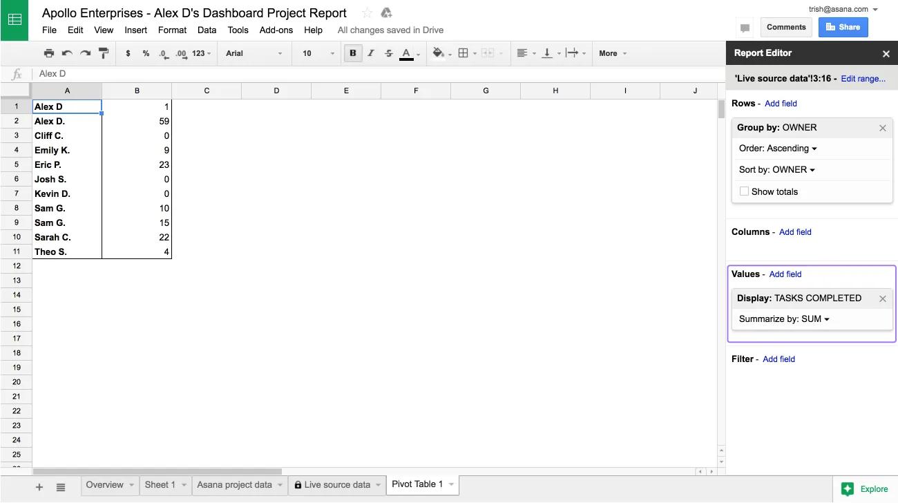Enable Show totals in Rows section

click(x=744, y=191)
